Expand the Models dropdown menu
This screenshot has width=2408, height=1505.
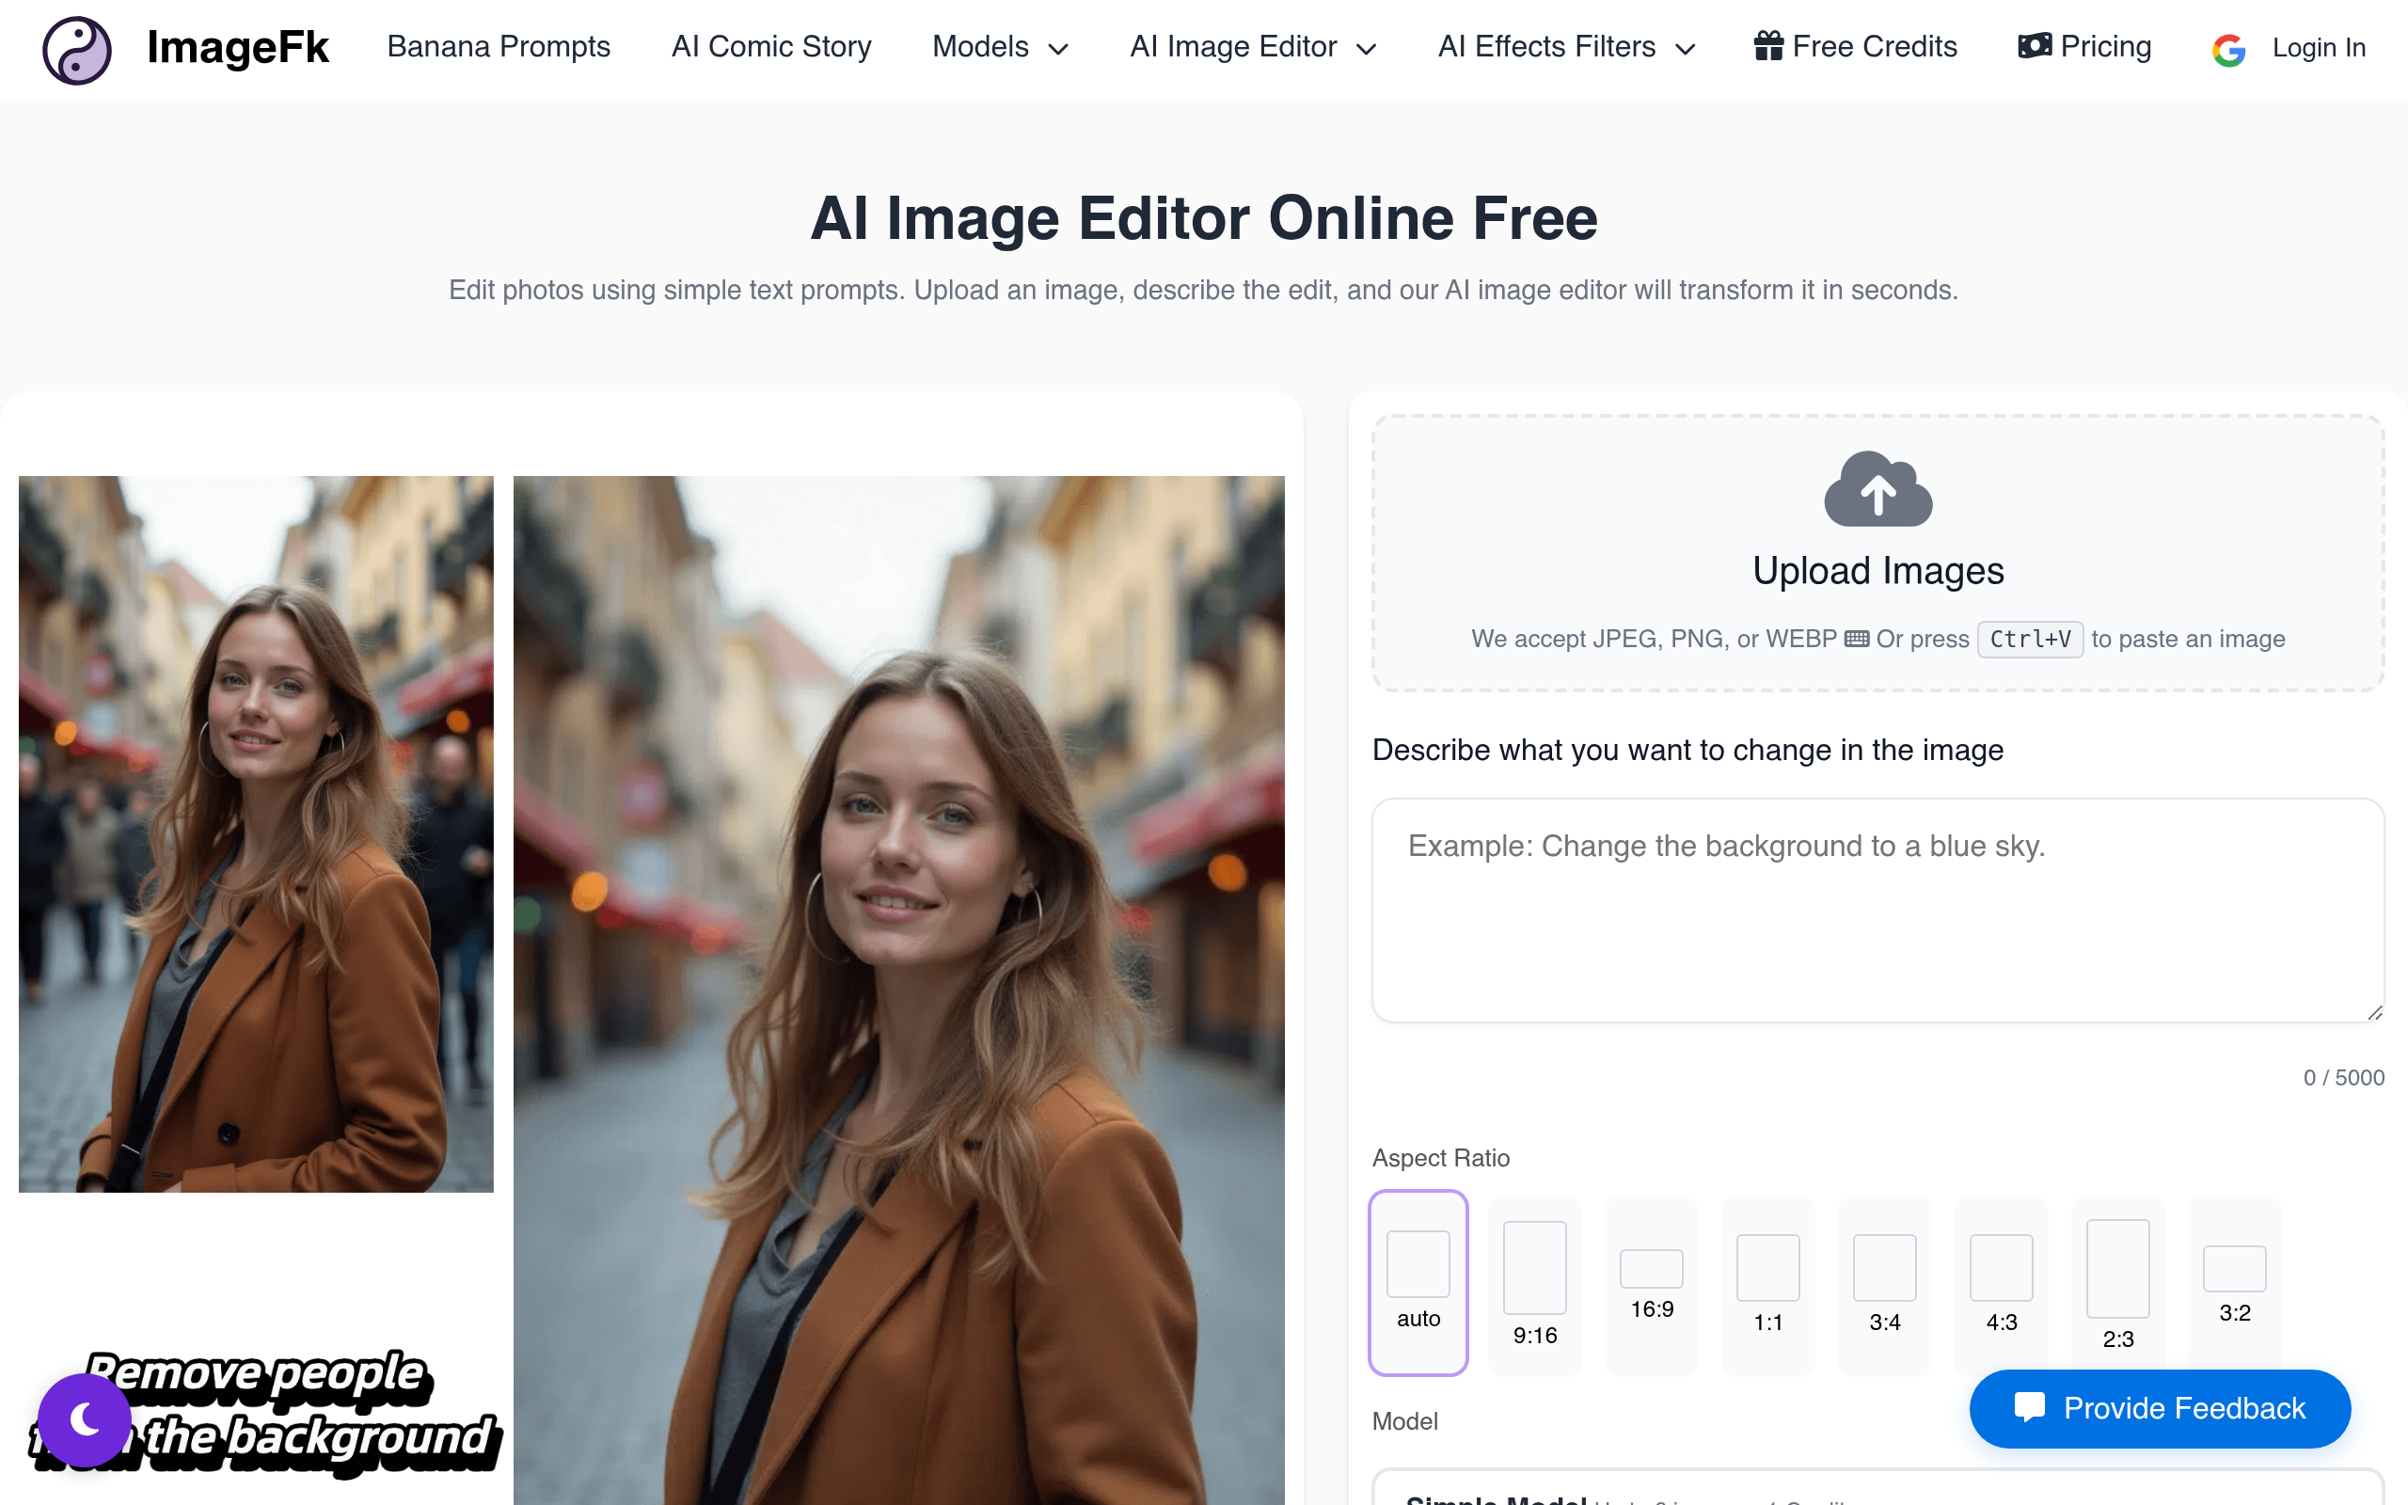1000,47
